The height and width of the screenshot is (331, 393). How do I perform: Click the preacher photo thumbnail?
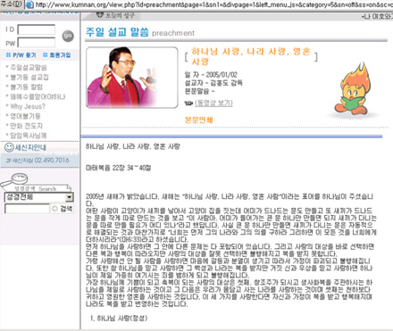(x=131, y=78)
